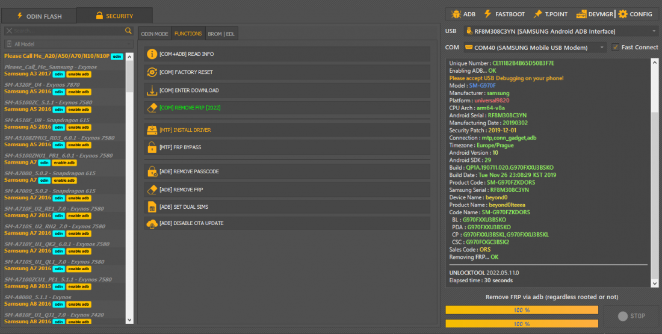Click the CONFIG gear icon
The height and width of the screenshot is (334, 662).
point(623,14)
